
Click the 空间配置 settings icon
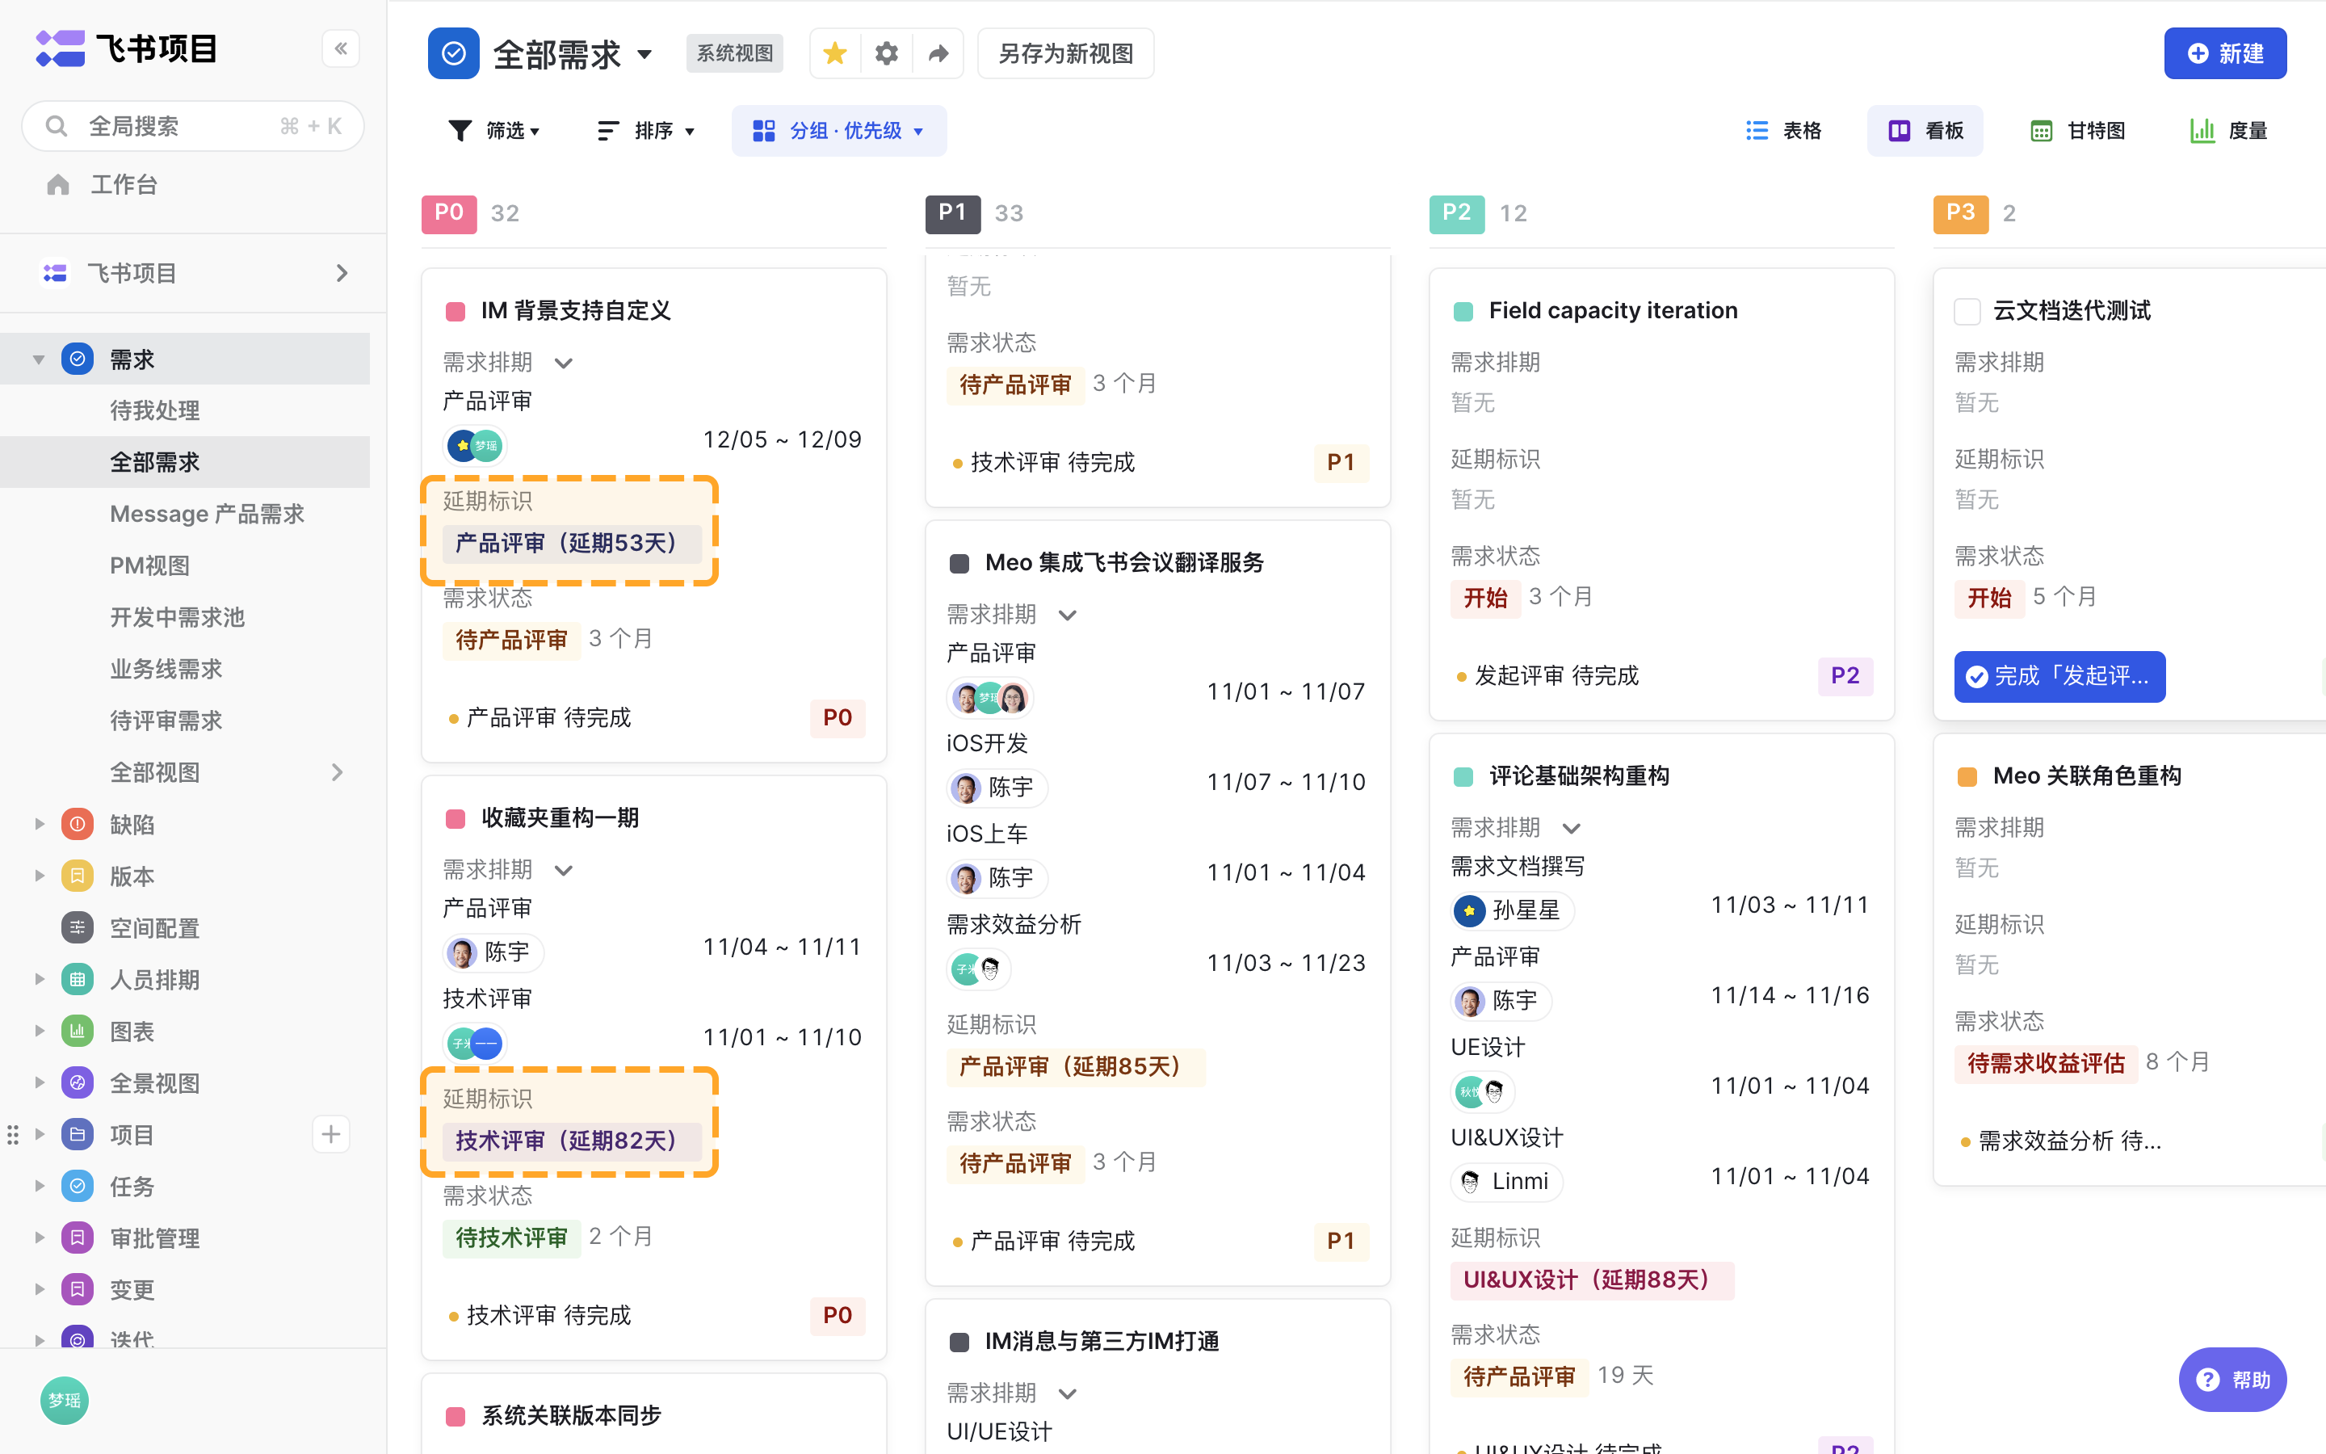coord(78,928)
